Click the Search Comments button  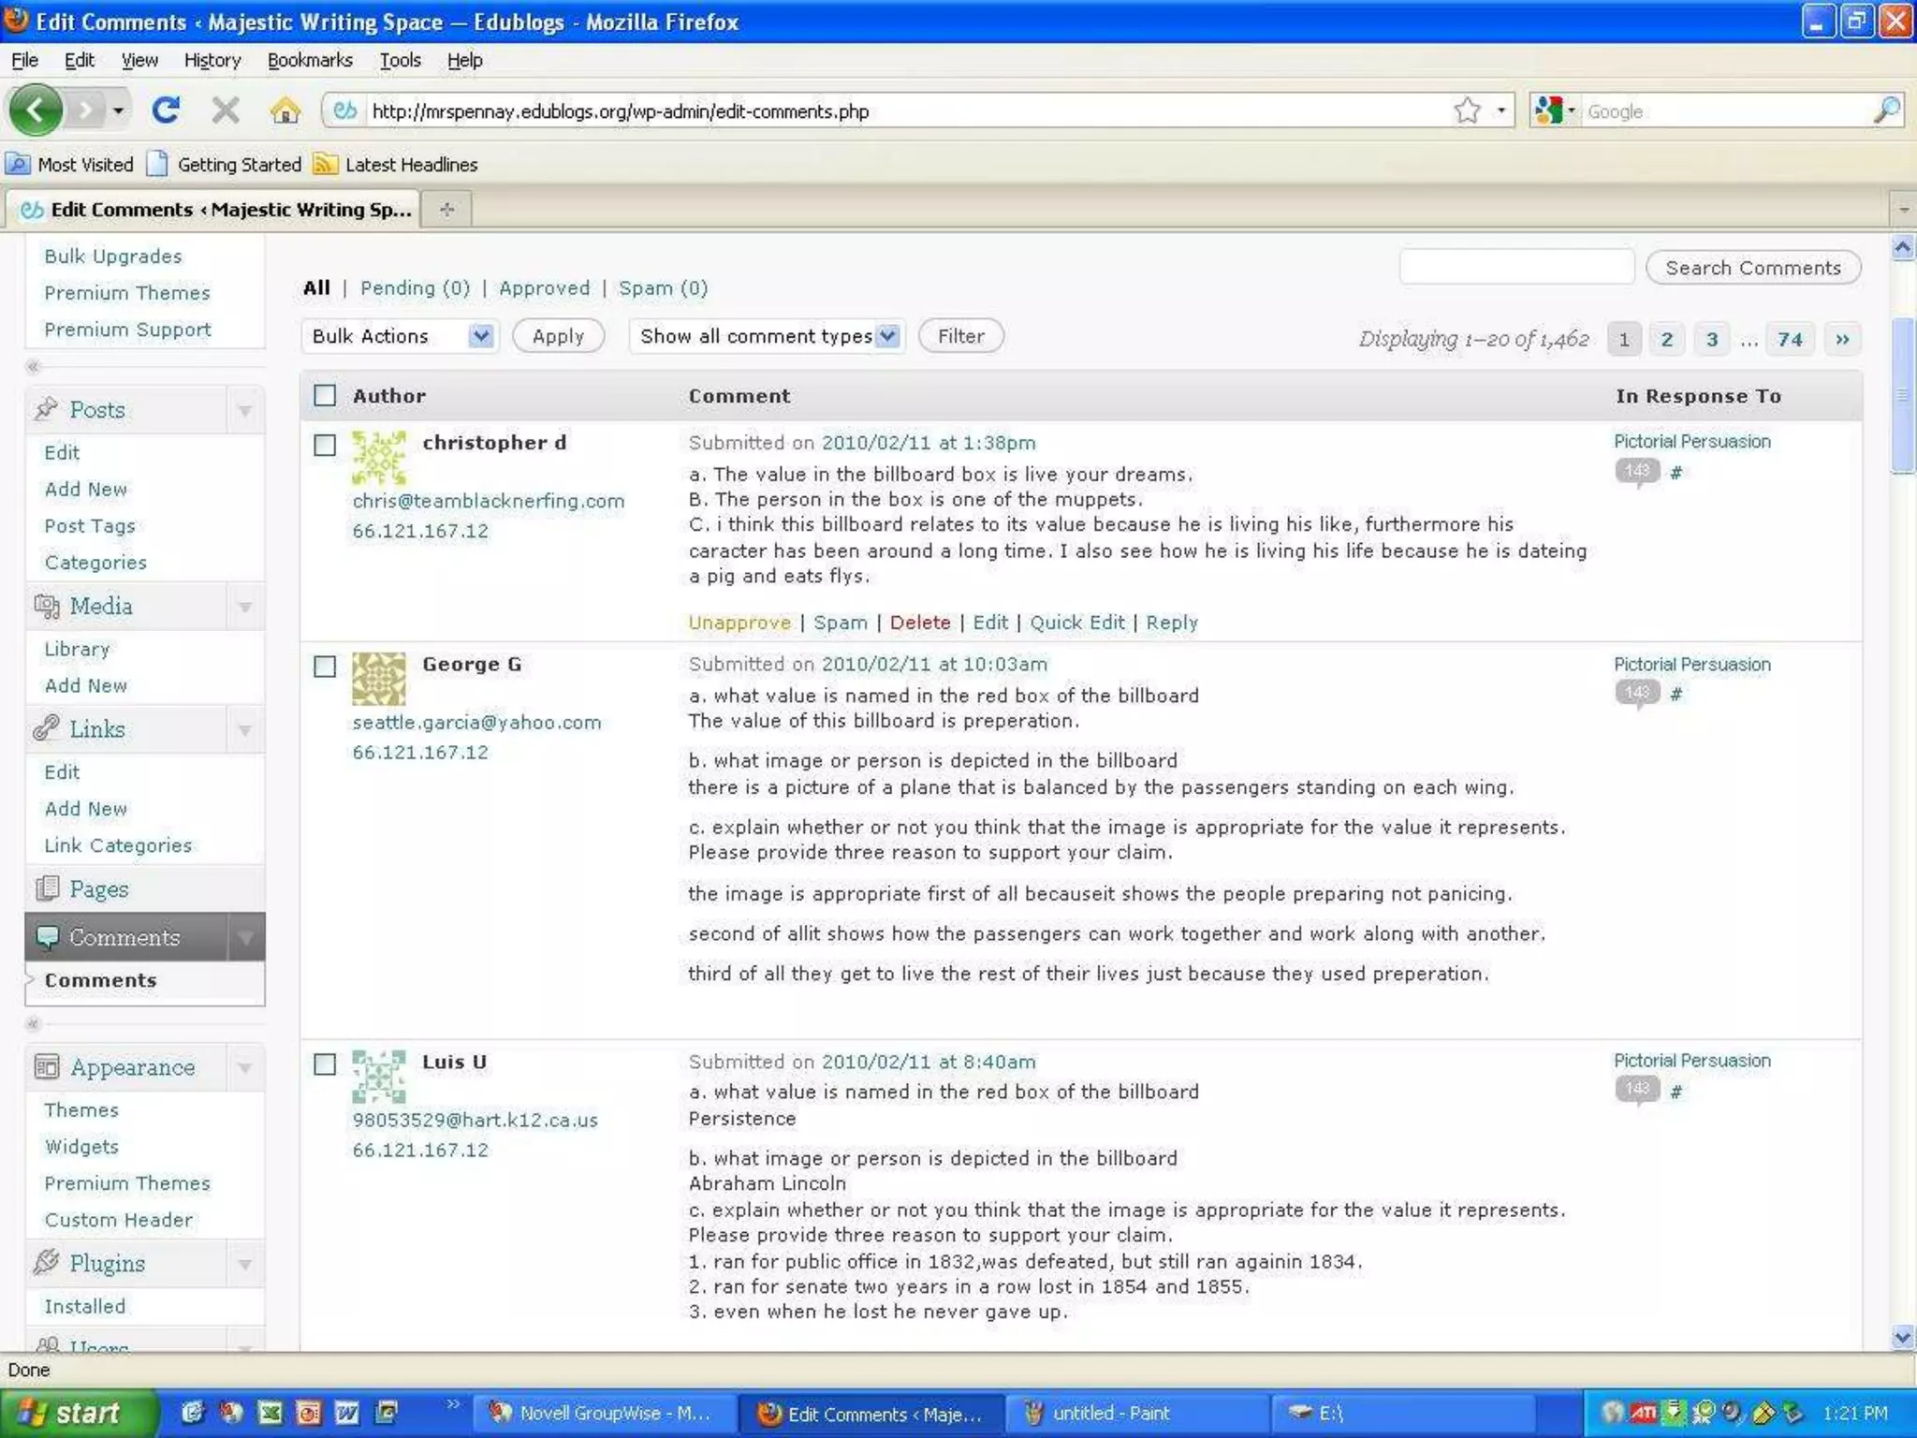tap(1752, 268)
